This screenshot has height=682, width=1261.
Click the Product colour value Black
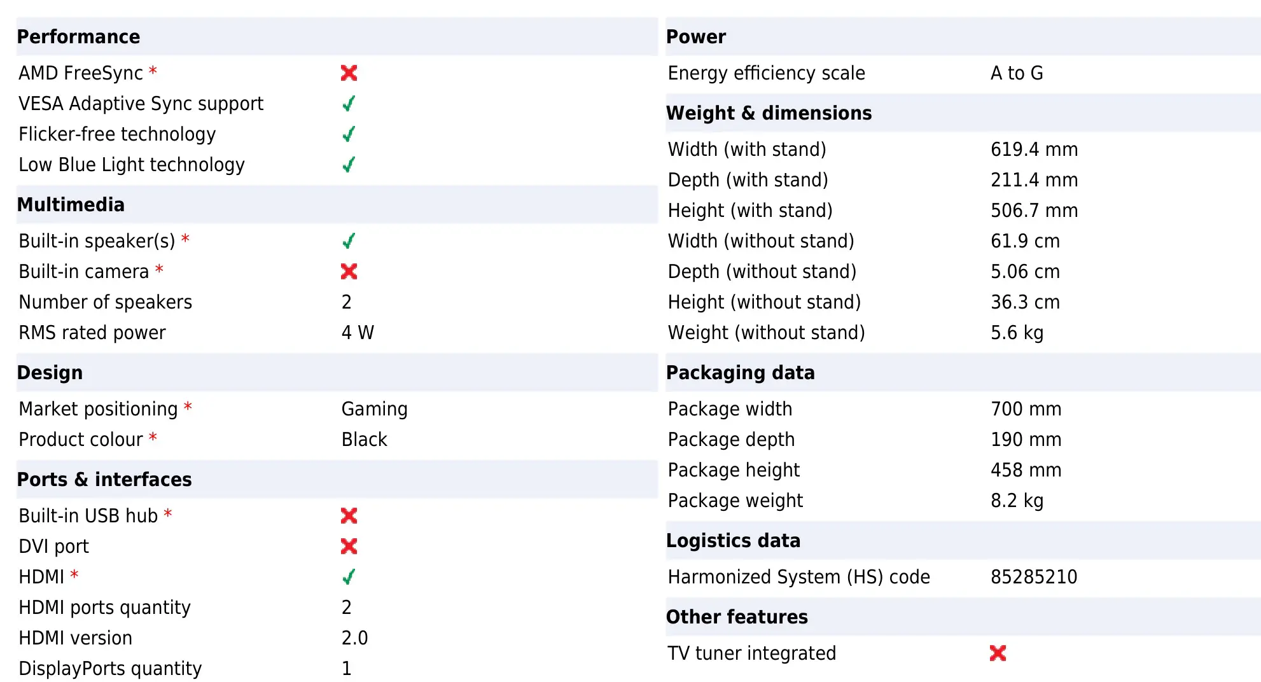point(364,440)
